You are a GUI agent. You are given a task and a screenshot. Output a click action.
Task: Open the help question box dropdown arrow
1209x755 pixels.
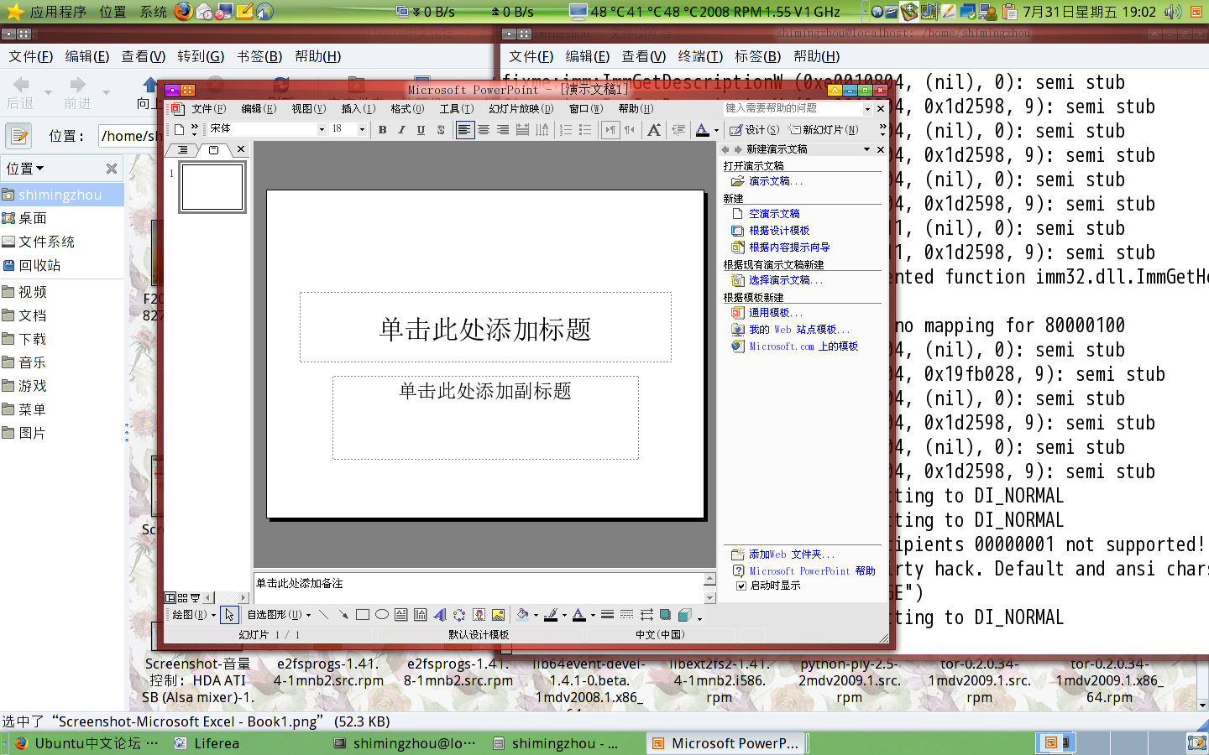(x=868, y=108)
